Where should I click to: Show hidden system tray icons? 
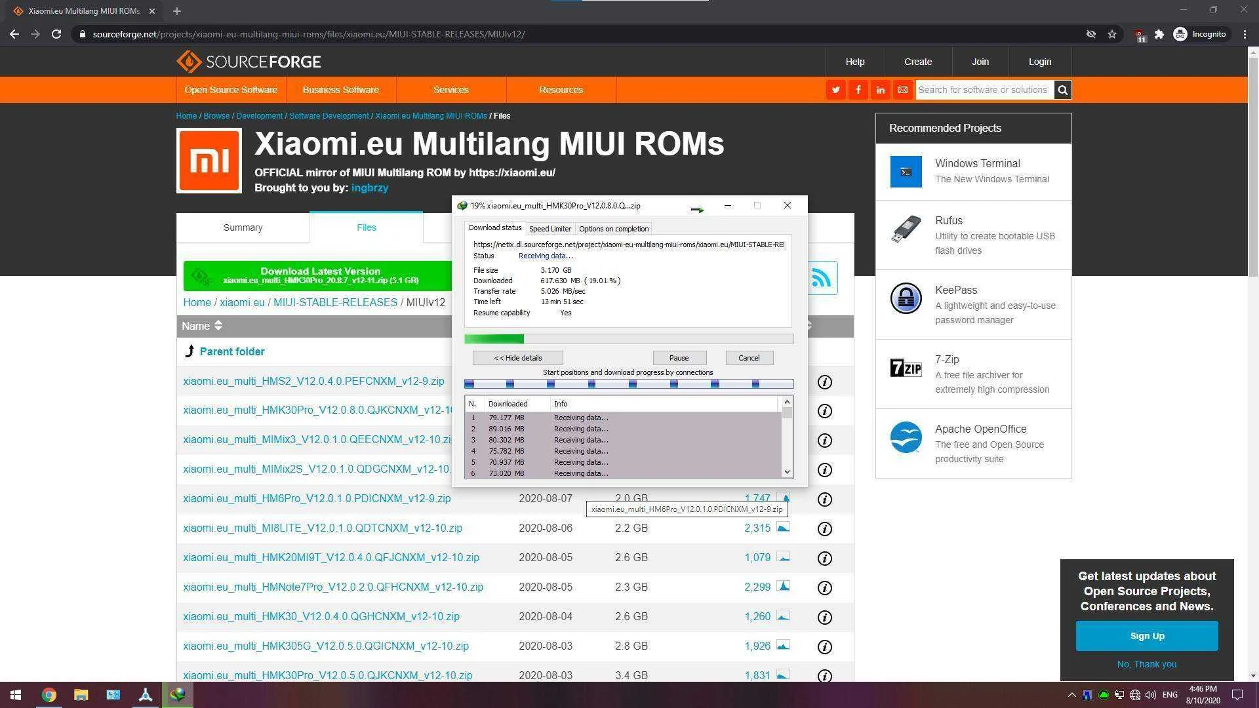coord(1071,695)
